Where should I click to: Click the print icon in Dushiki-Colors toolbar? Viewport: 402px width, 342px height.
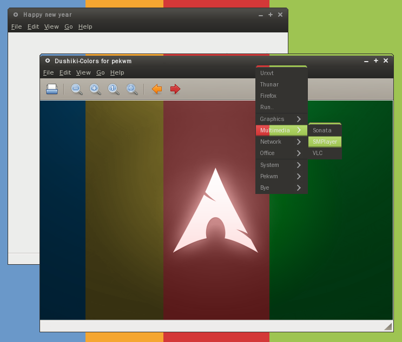(x=52, y=89)
